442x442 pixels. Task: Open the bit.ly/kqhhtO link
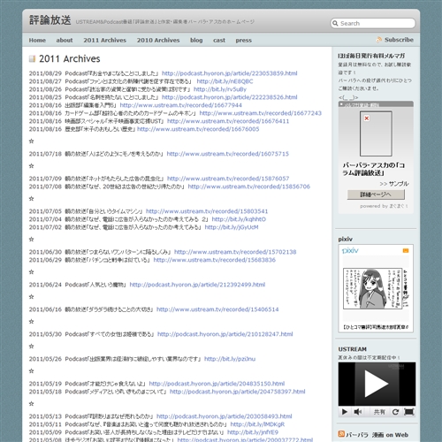point(239,219)
